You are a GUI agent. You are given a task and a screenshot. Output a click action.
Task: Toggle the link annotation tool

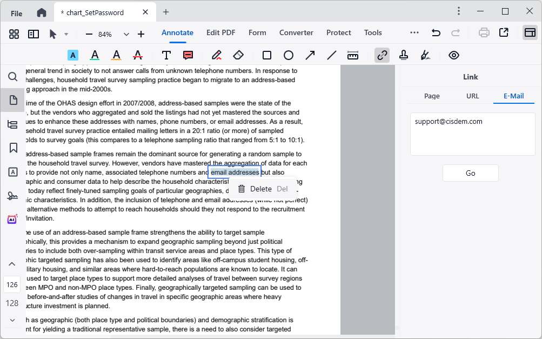[x=383, y=55]
